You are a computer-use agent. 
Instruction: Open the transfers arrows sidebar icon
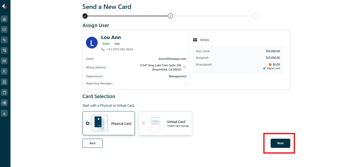point(4,40)
